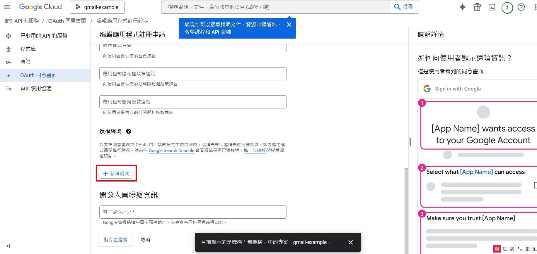Click the 頁面使用協議 settings list icon
Viewport: 537px width, 254px height.
(8, 88)
